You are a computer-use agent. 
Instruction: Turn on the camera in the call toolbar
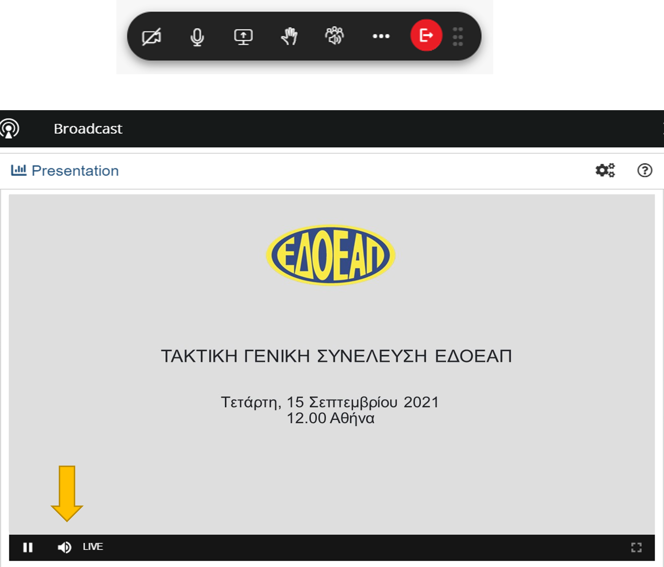pyautogui.click(x=152, y=37)
